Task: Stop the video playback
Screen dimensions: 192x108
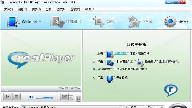Action: pyautogui.click(x=16, y=97)
